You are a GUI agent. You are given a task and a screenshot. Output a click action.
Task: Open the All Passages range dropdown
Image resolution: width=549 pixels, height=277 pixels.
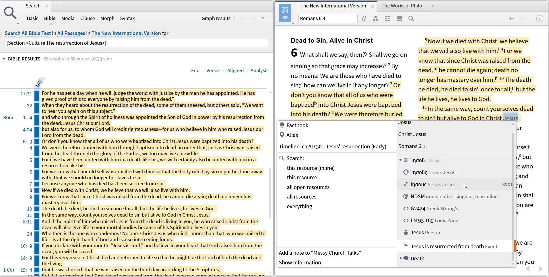pyautogui.click(x=71, y=33)
